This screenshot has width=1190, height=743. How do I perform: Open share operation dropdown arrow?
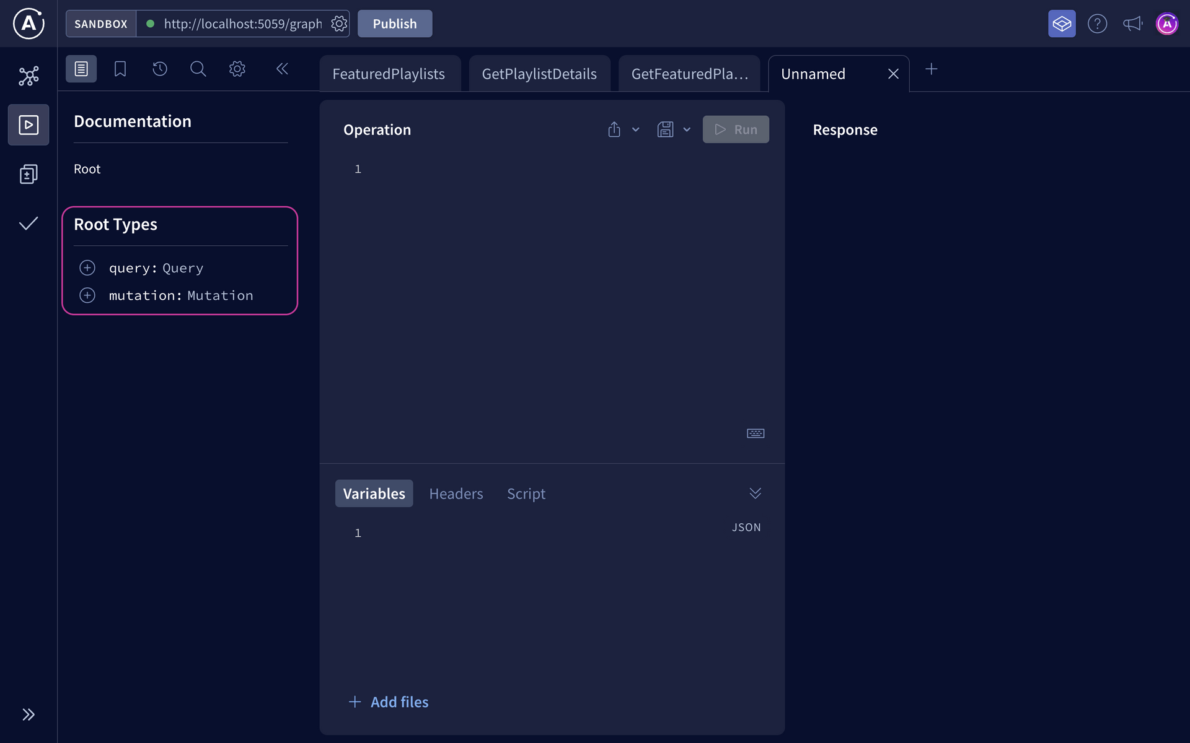(x=635, y=129)
